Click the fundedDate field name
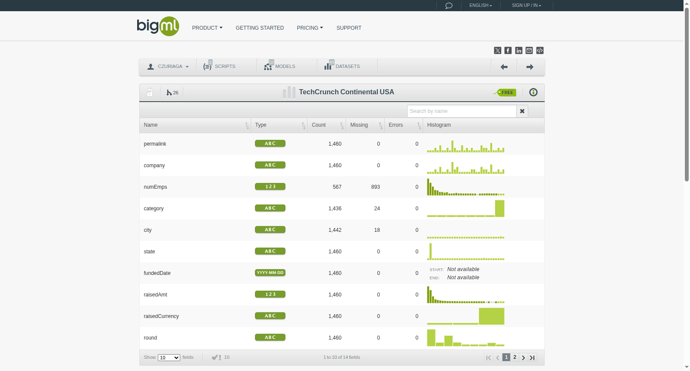The image size is (690, 371). [x=157, y=273]
